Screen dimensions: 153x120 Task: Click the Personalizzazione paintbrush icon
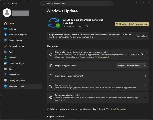point(6,46)
